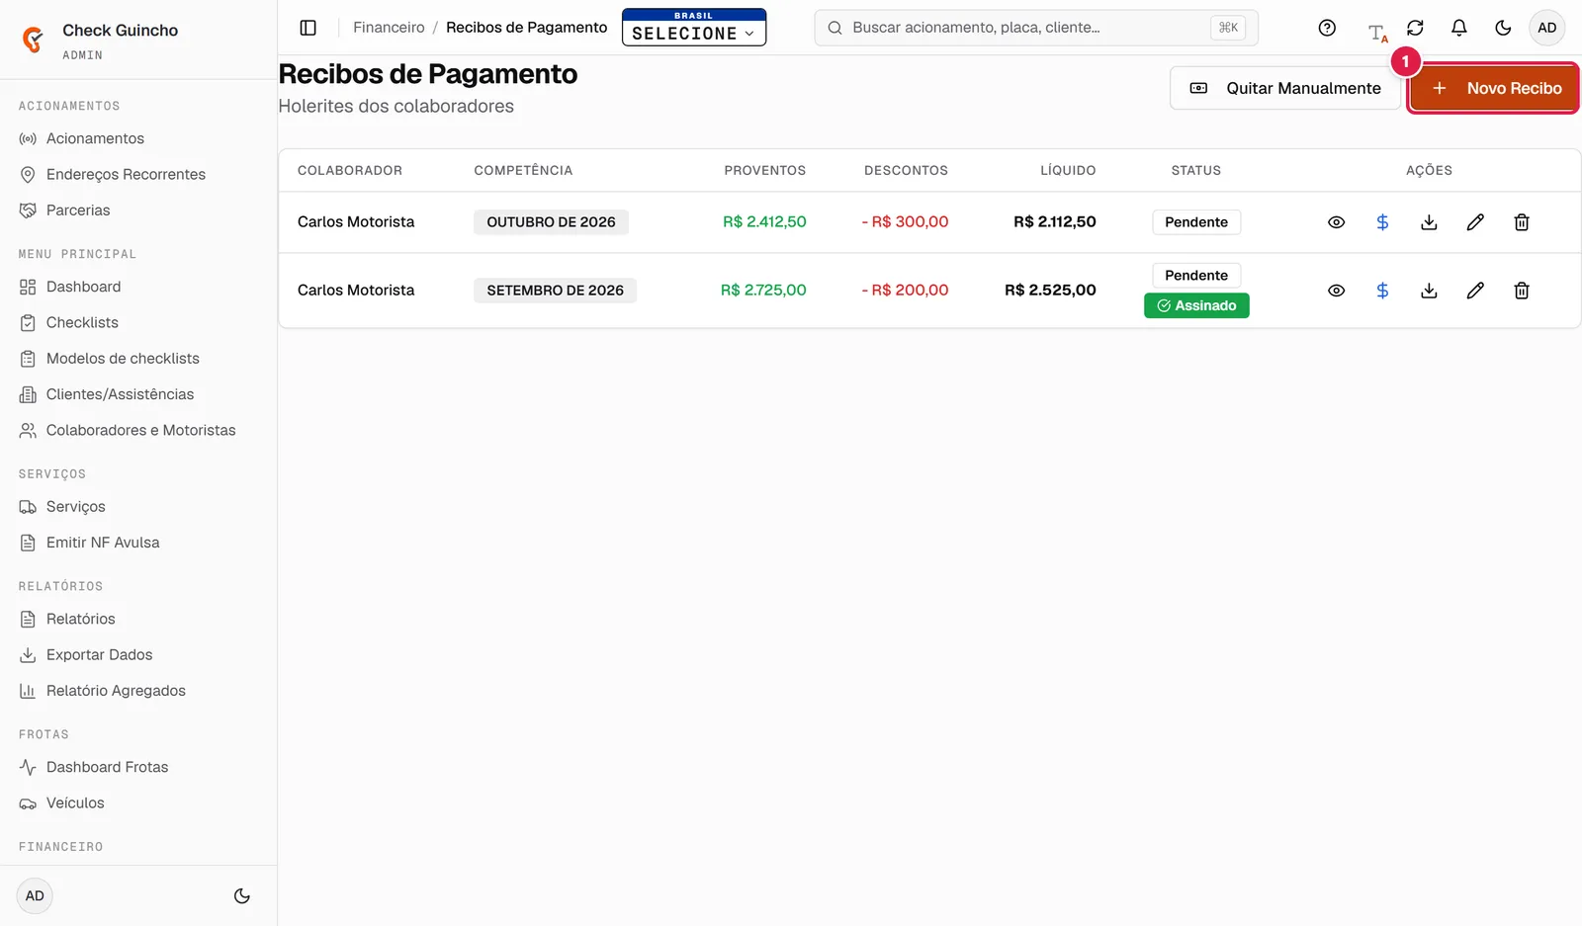1582x926 pixels.
Task: Click the ⌘K shortcut badge
Action: tap(1228, 28)
